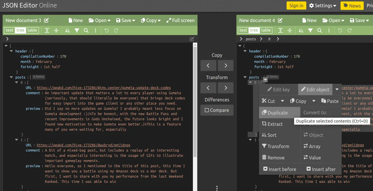Filter/transform contents in left editor toolbar

click(77, 30)
